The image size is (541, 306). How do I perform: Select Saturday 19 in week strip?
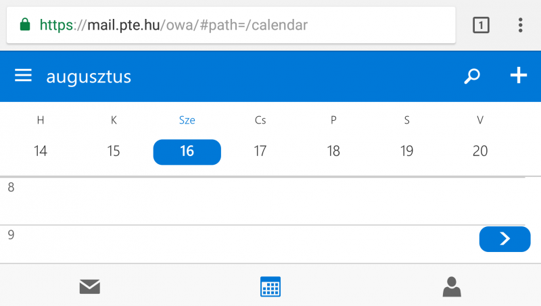(407, 151)
